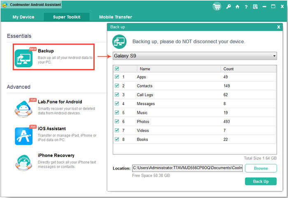Click the shopping cart purchase icon
Image resolution: width=288 pixels, height=198 pixels.
pyautogui.click(x=217, y=7)
